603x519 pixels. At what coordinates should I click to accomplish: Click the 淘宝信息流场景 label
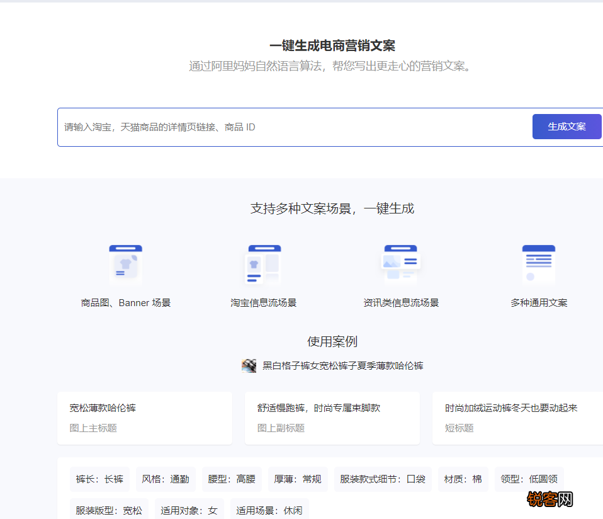[264, 303]
